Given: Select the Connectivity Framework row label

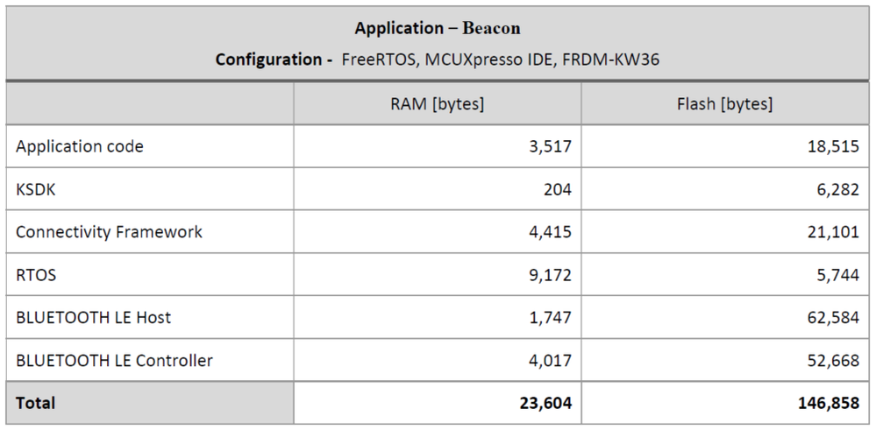Looking at the screenshot, I should pyautogui.click(x=109, y=232).
